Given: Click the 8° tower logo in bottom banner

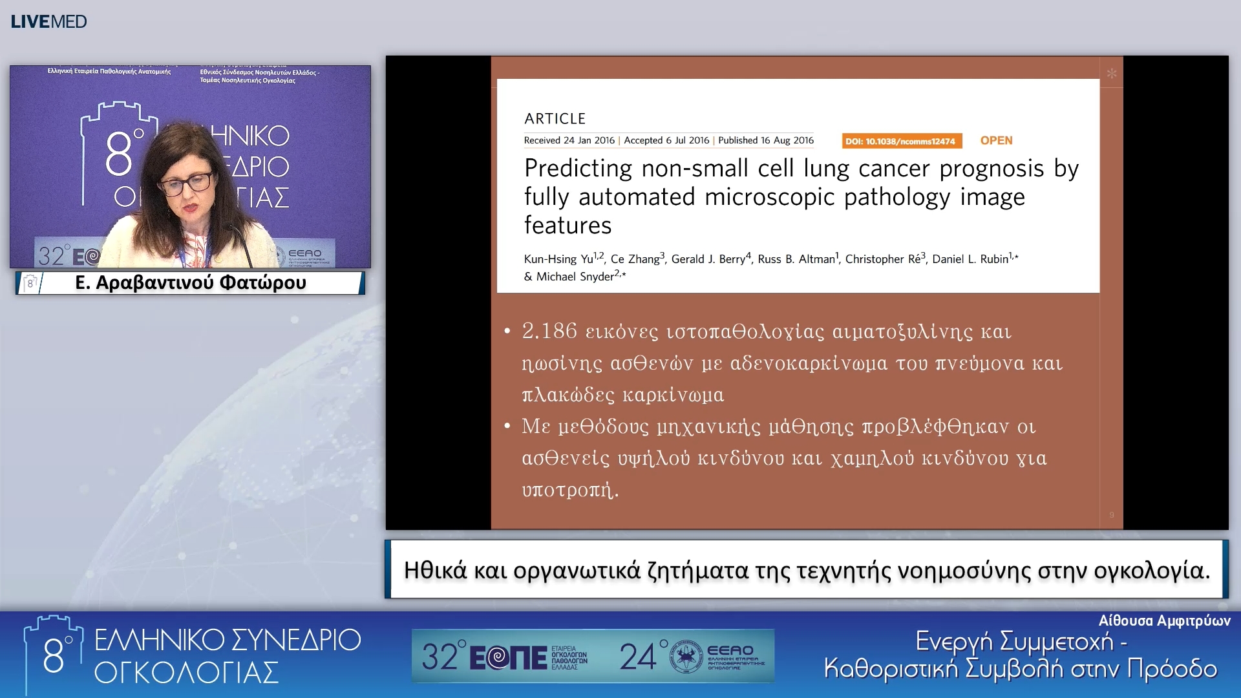Looking at the screenshot, I should 54,654.
